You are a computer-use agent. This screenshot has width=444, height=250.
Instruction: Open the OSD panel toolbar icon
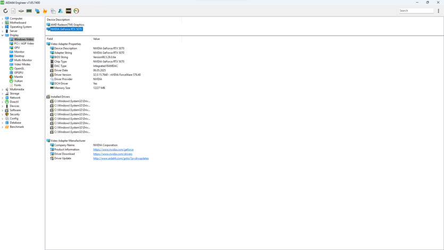pos(69,11)
